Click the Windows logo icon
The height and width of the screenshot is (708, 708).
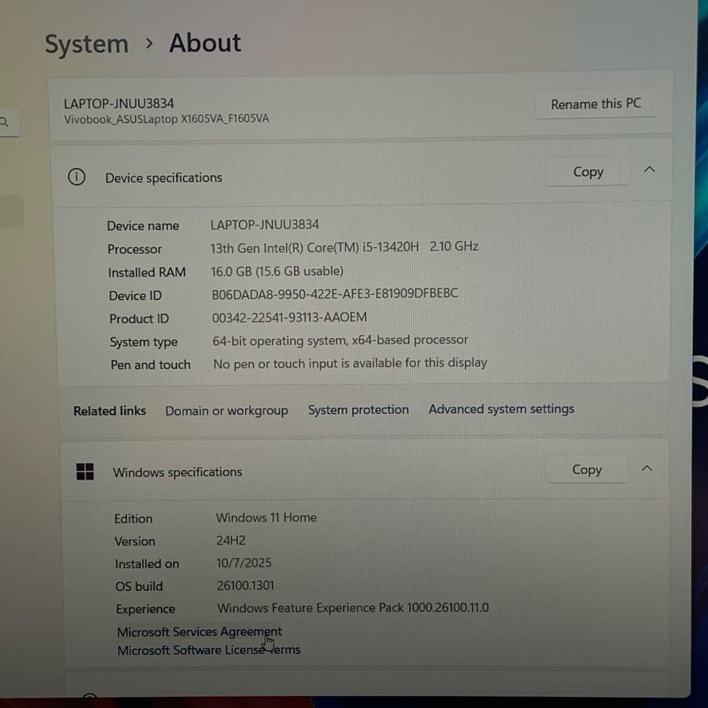[85, 472]
